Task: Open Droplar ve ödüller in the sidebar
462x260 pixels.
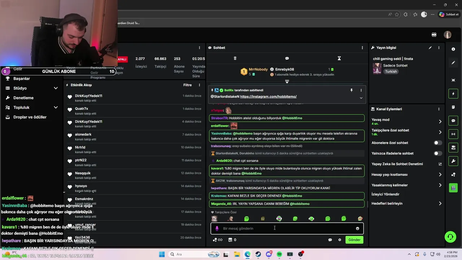Action: click(x=30, y=117)
